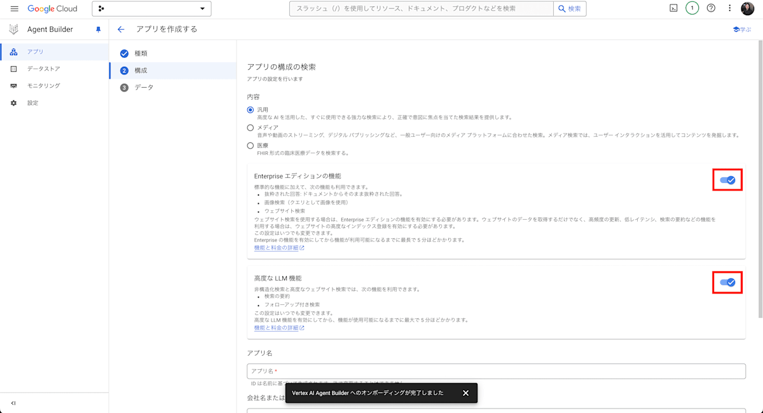
Task: Click the フォローアップ付き検索 bullet text
Action: pos(292,305)
